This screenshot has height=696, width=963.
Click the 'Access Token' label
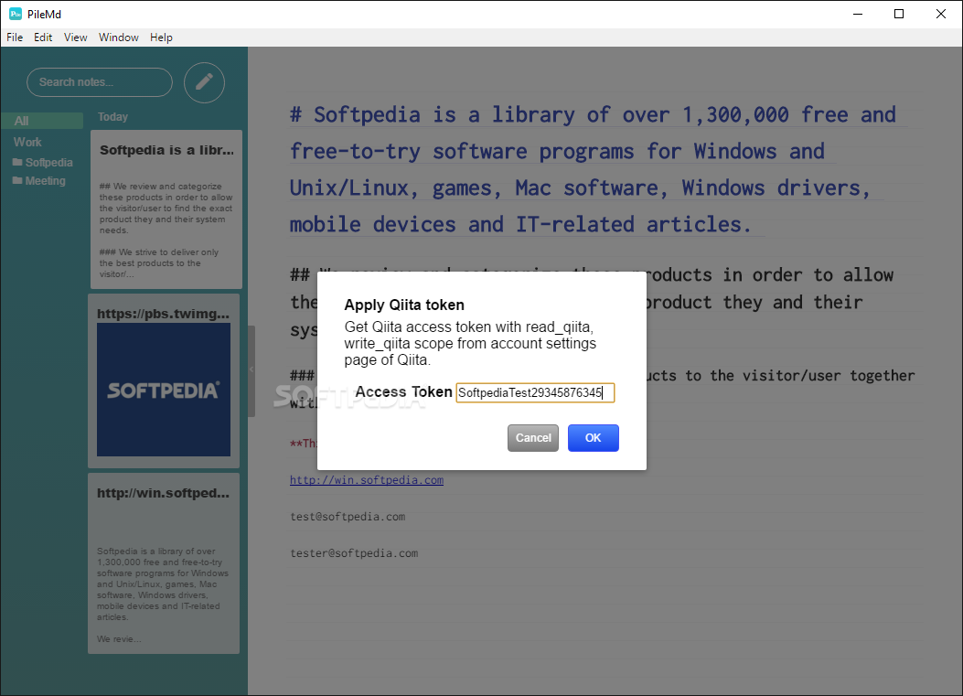(403, 392)
